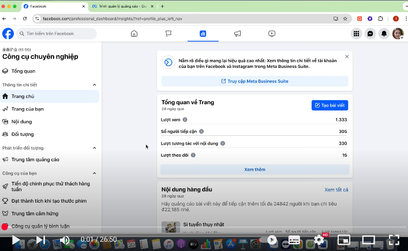Open Tổng quan in the sidebar
The image size is (408, 251).
coord(50,71)
